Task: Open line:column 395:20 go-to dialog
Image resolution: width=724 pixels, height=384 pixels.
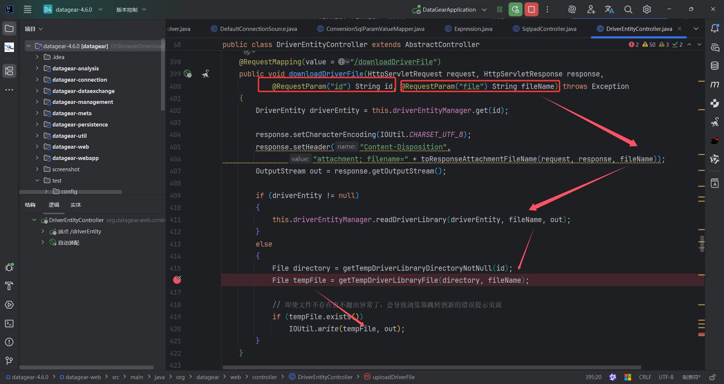Action: [593, 377]
